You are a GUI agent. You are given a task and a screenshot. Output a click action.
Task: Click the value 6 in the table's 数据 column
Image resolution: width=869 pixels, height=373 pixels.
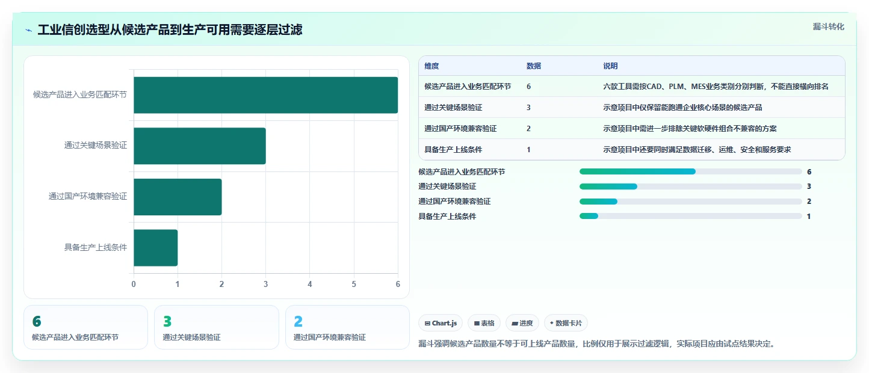coord(528,86)
